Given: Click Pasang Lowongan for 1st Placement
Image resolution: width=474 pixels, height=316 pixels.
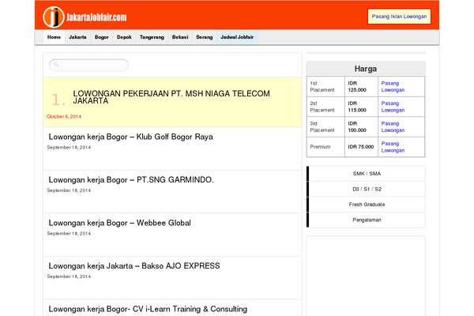Looking at the screenshot, I should [x=393, y=86].
